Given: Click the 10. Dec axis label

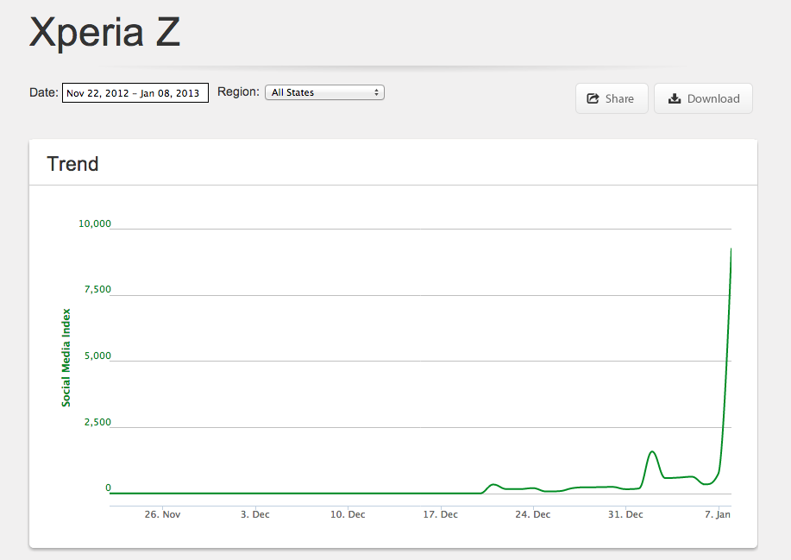Looking at the screenshot, I should pyautogui.click(x=348, y=514).
